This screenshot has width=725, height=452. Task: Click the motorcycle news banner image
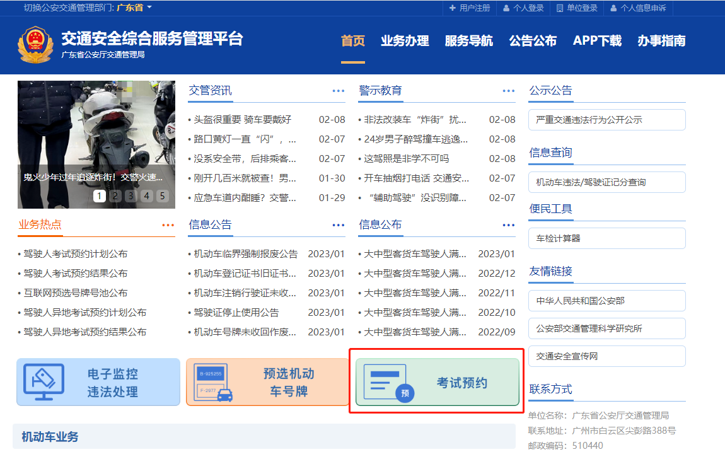[x=96, y=132]
